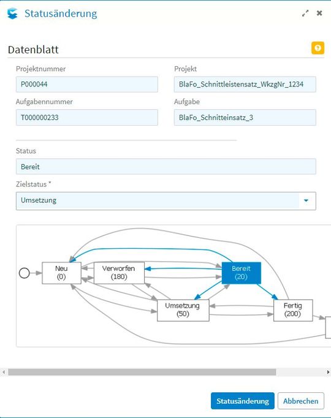Click the Projekt field BlaFo_Schnittleistensatz_WkzgNr_1234

pos(245,84)
